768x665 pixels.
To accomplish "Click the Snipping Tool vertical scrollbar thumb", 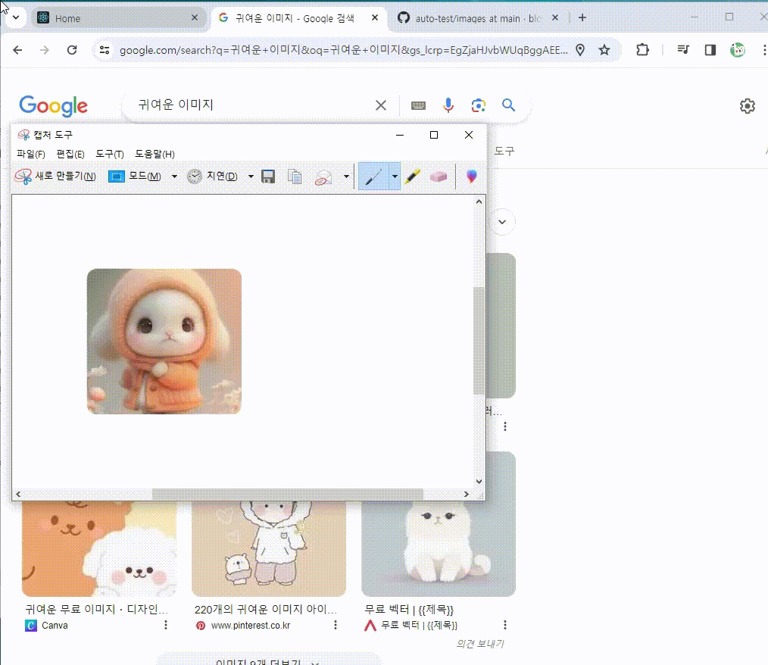I will [x=479, y=340].
